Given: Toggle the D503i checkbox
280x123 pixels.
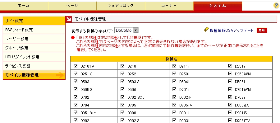Looking at the screenshot, I should tap(75, 82).
